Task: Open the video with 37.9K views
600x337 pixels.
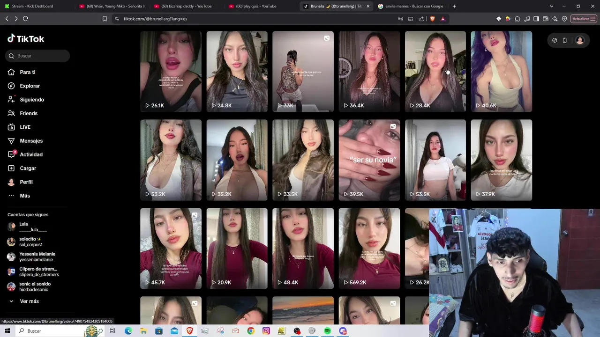Action: tap(501, 160)
